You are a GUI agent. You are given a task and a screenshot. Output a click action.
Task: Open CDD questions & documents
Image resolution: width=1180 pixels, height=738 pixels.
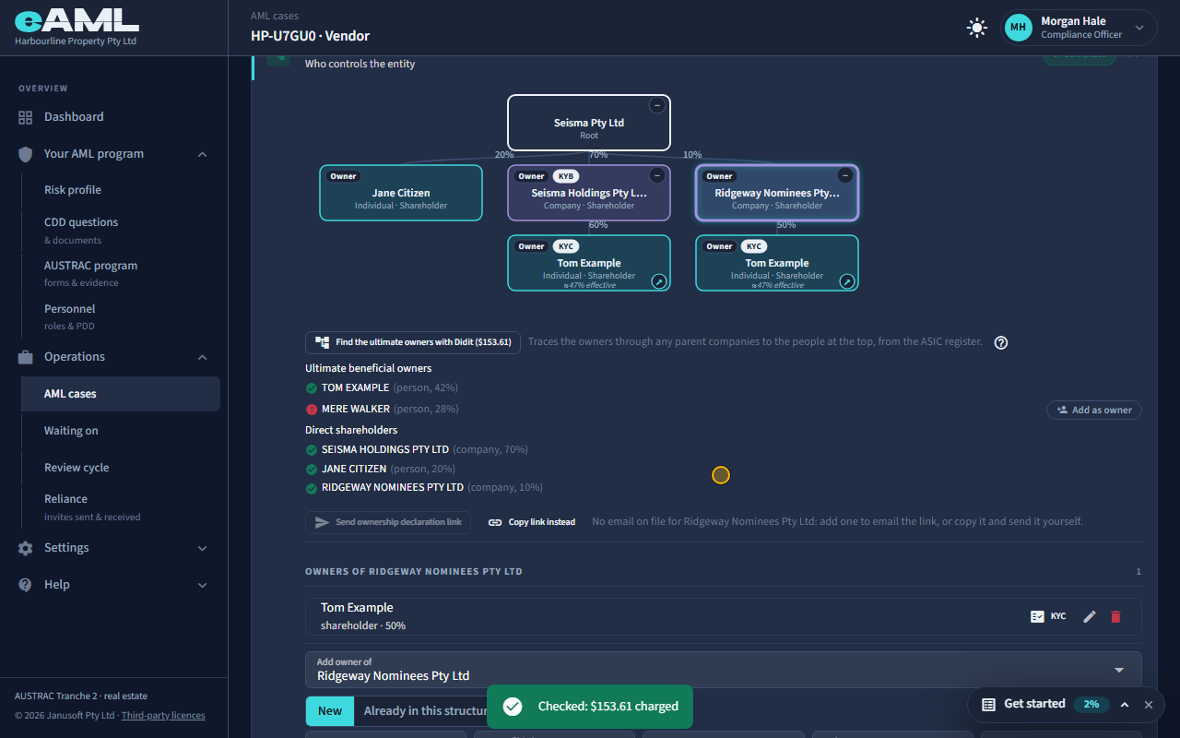[120, 230]
